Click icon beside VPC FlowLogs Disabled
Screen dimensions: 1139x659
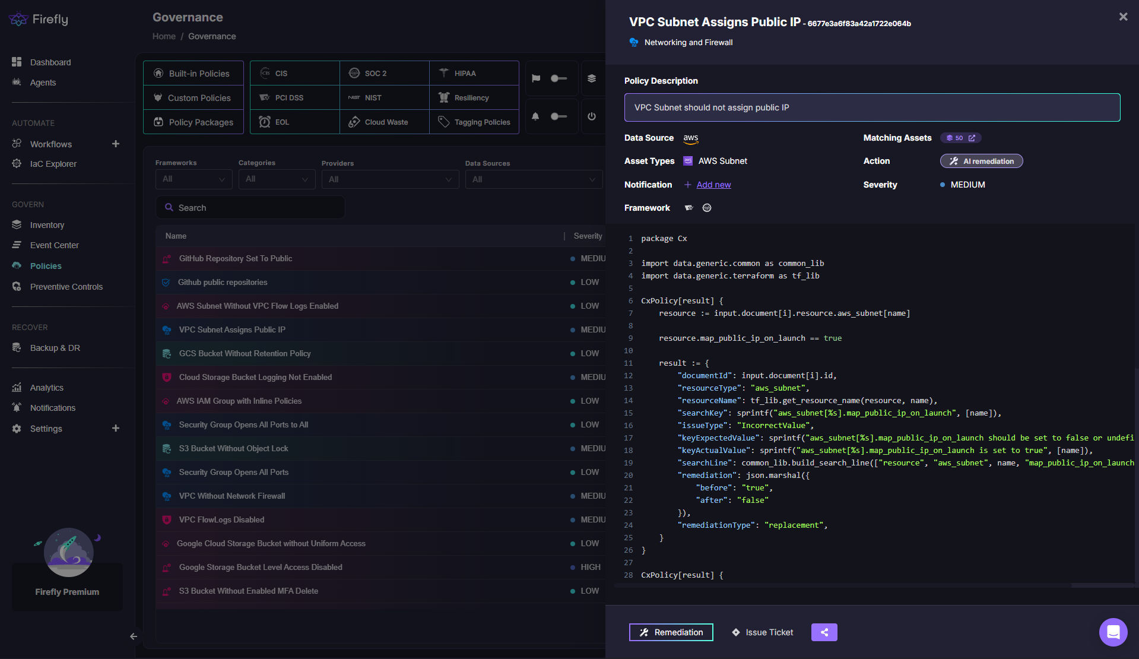[x=167, y=520]
